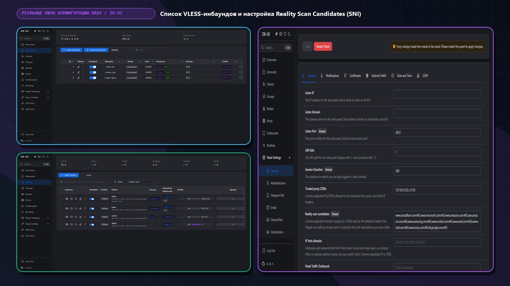Click the Add Inbound button
This screenshot has height=286, width=510.
(71, 50)
